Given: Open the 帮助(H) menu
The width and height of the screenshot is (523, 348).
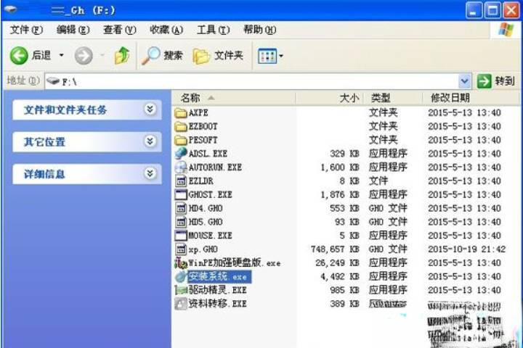Looking at the screenshot, I should 260,30.
